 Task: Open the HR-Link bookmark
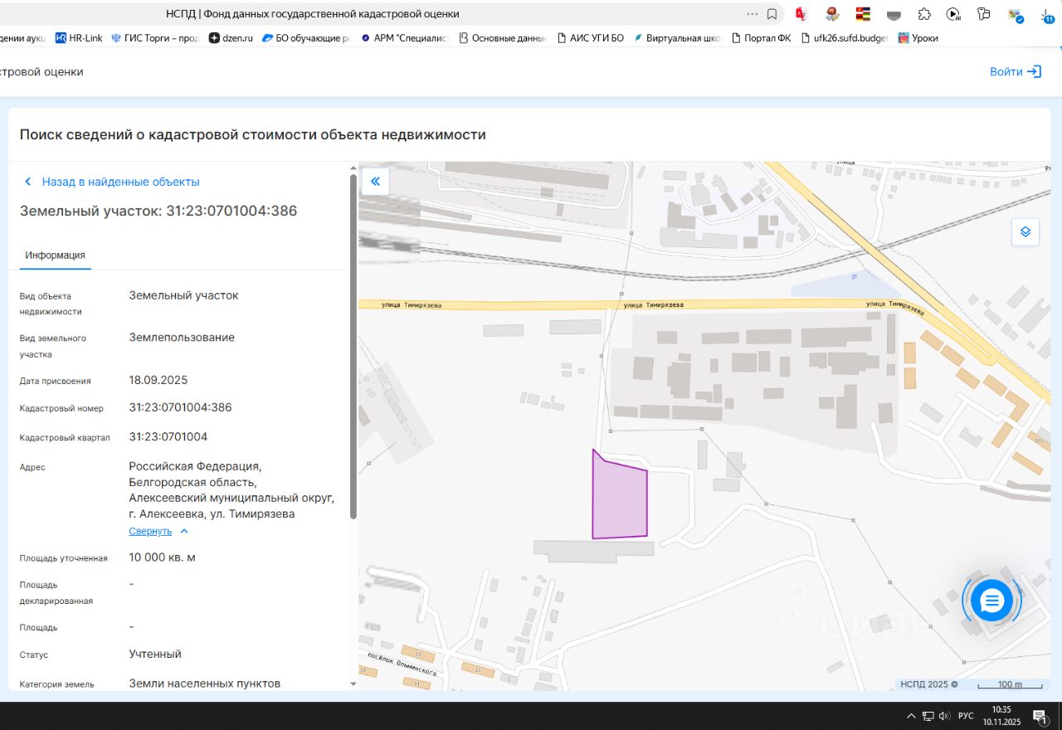point(79,38)
